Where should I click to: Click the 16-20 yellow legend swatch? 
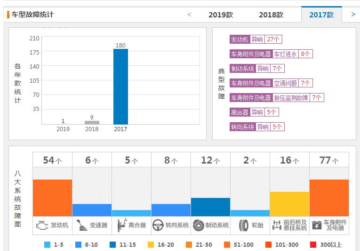pyautogui.click(x=151, y=245)
